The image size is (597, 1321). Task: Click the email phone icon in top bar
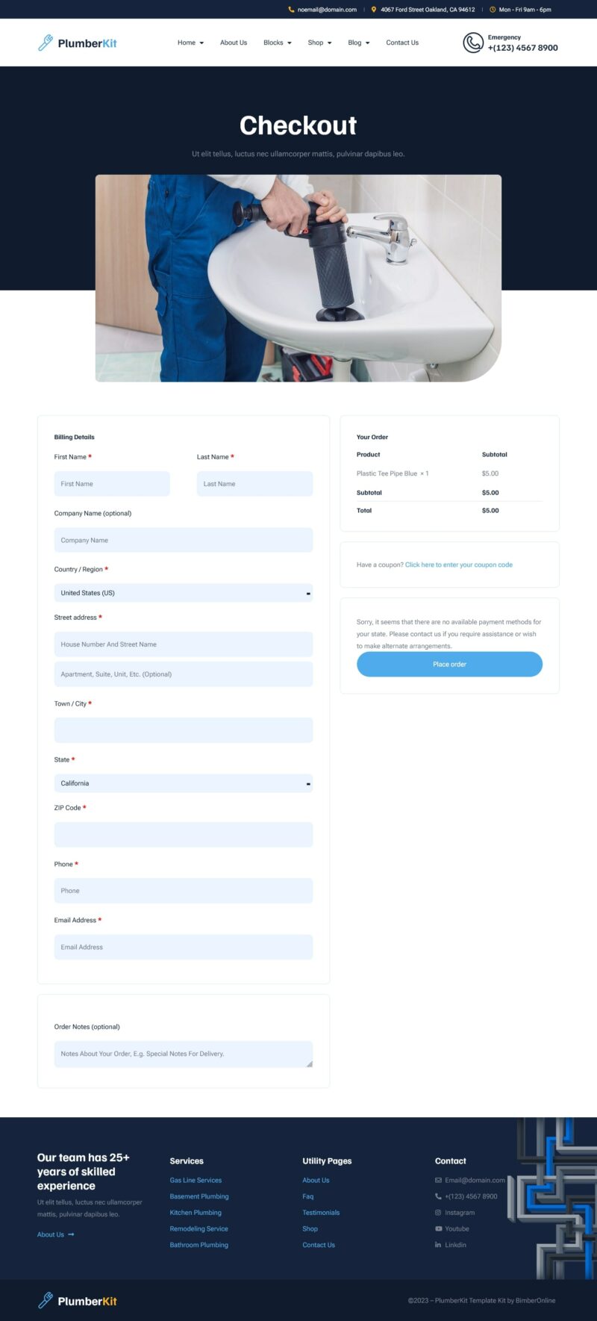pos(291,10)
